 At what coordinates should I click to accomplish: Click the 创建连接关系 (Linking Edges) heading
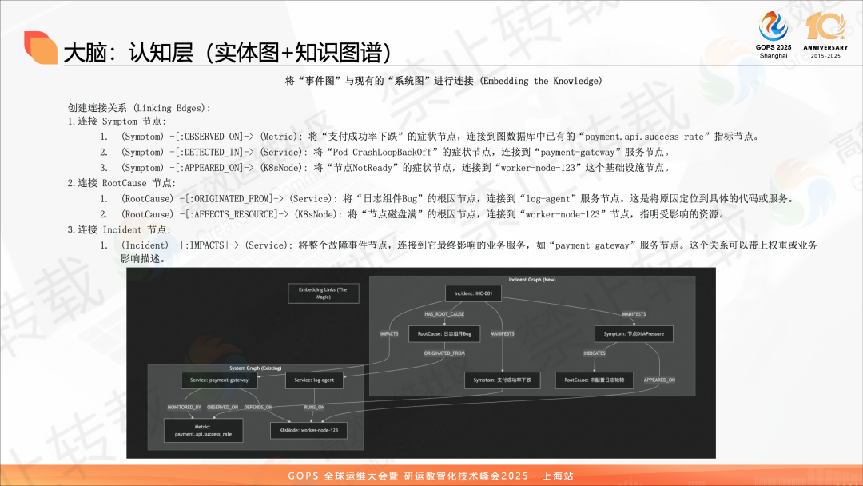point(139,108)
